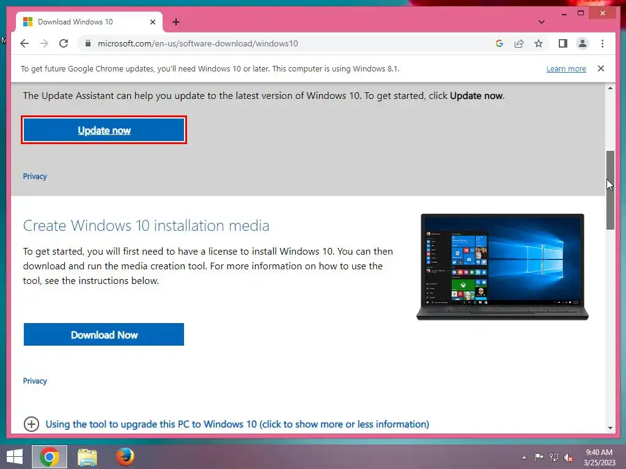Screen dimensions: 626x469
Task: Reload the current page
Action: pyautogui.click(x=64, y=43)
